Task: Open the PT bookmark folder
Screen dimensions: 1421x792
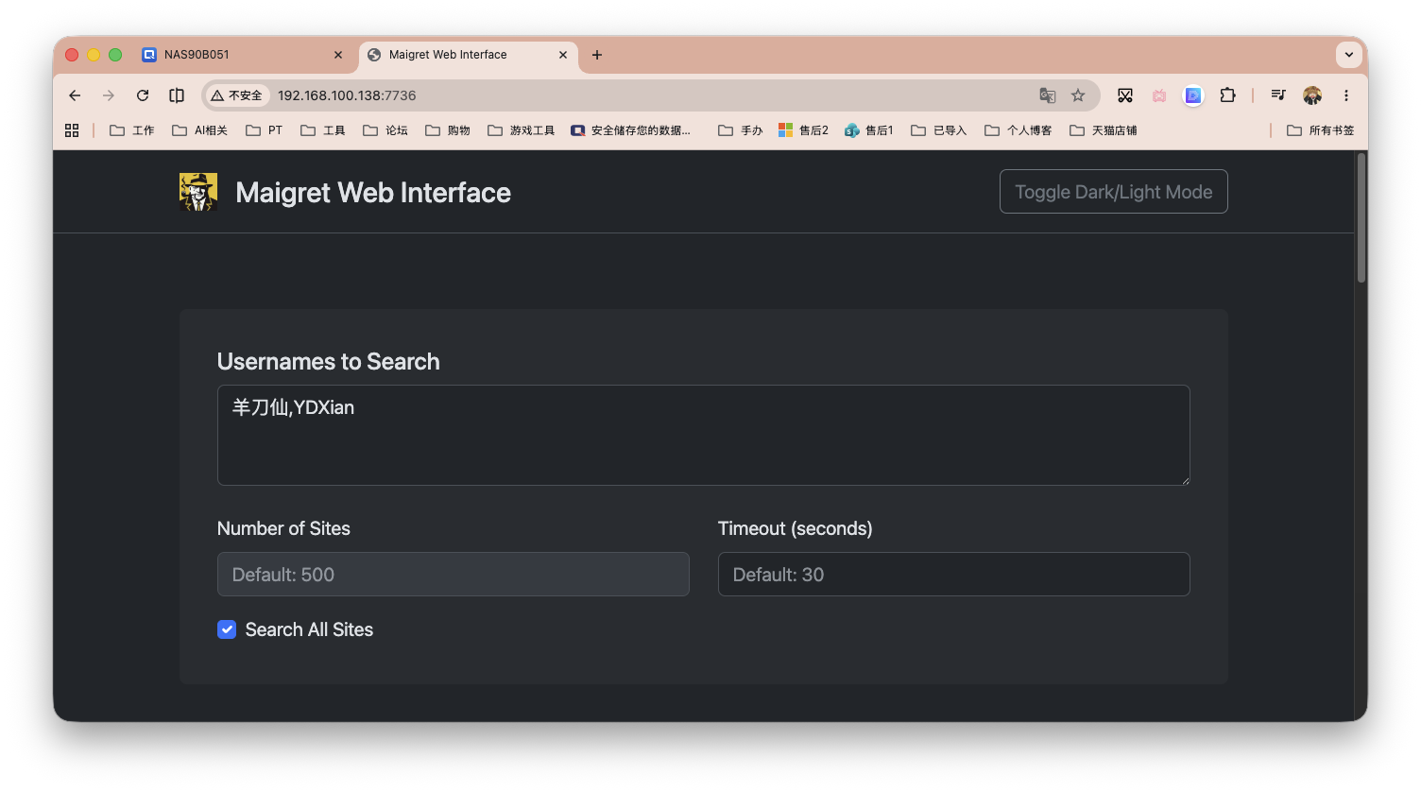Action: (265, 130)
